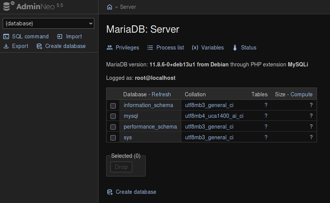Viewport: 330px width, 203px height.
Task: Click the root@localhost text
Action: pos(155,78)
